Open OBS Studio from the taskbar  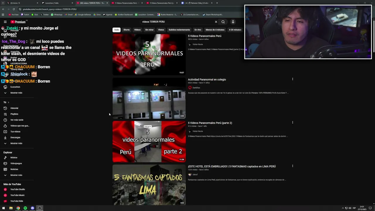[x=40, y=208]
